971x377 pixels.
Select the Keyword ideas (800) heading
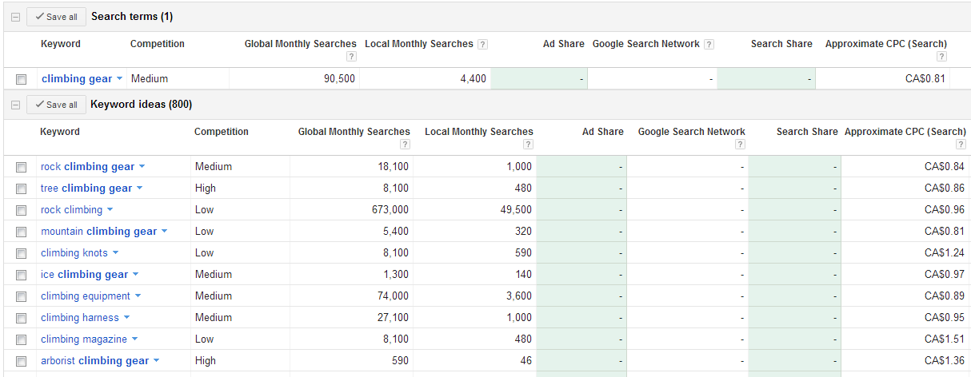point(142,105)
